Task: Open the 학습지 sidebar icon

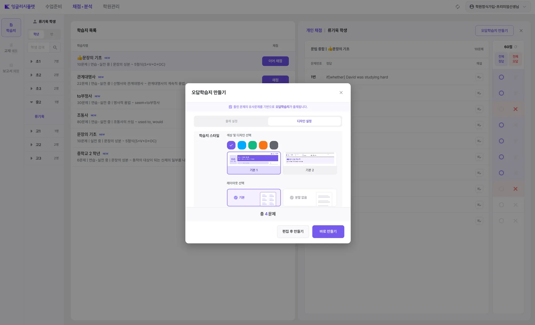Action: pyautogui.click(x=11, y=28)
